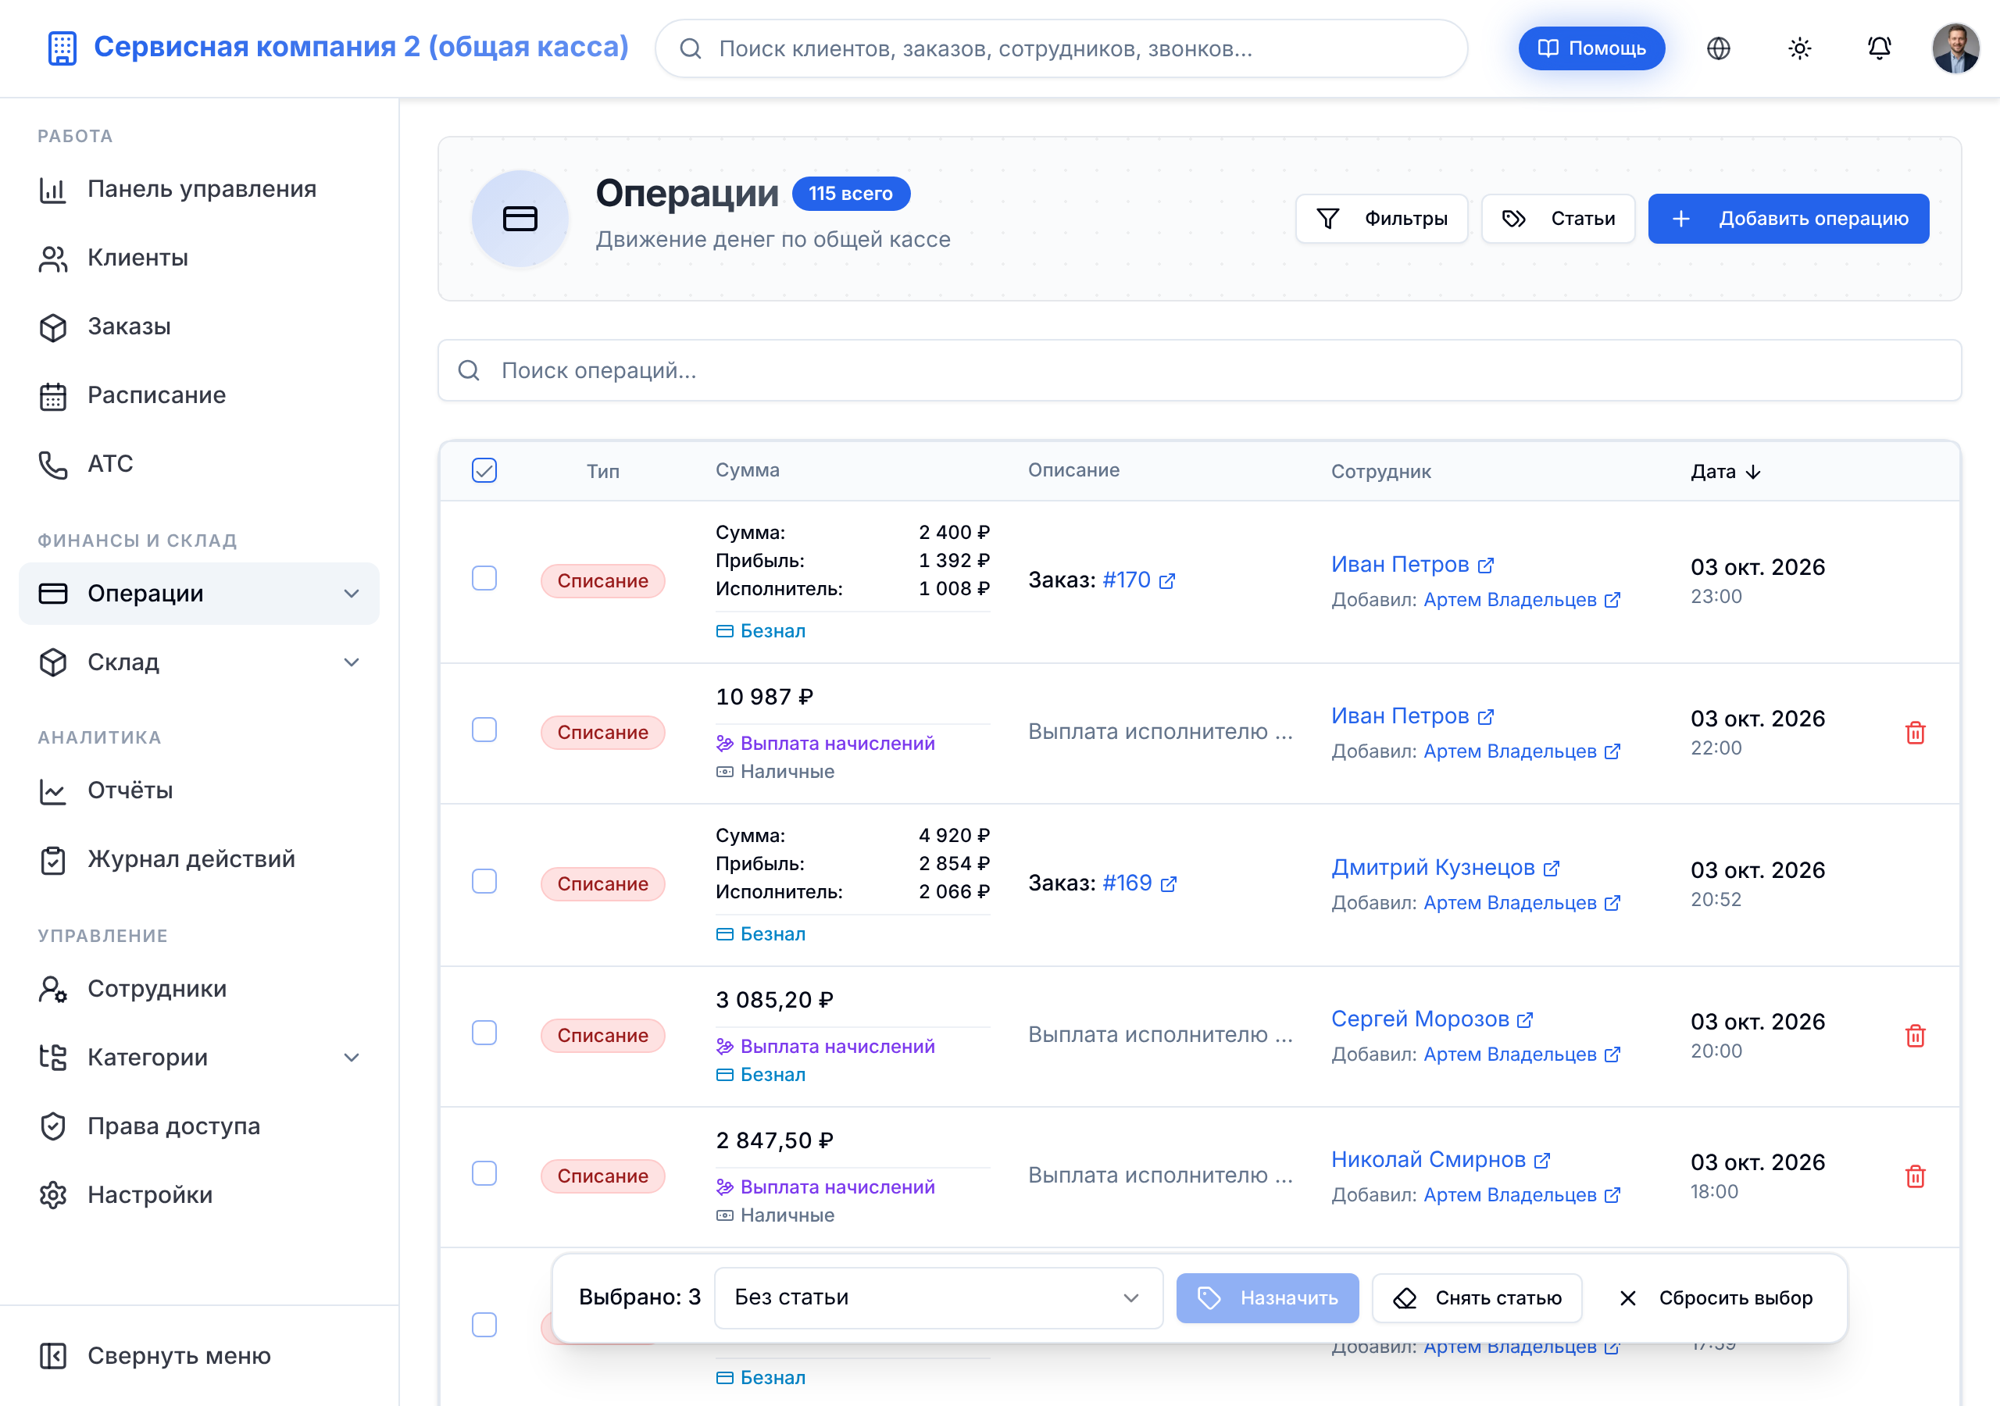Click Снять статью button
The image size is (2000, 1406).
click(x=1477, y=1299)
